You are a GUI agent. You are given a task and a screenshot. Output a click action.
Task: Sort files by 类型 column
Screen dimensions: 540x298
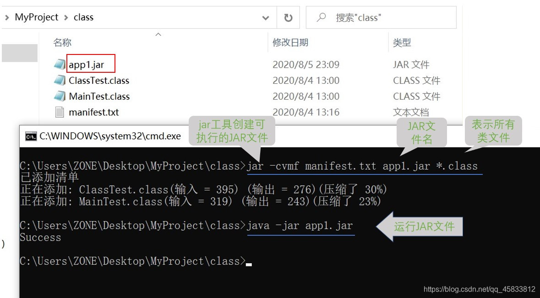[402, 42]
